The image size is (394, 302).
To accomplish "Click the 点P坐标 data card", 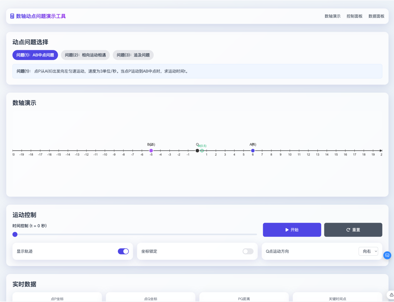I will pos(57,298).
